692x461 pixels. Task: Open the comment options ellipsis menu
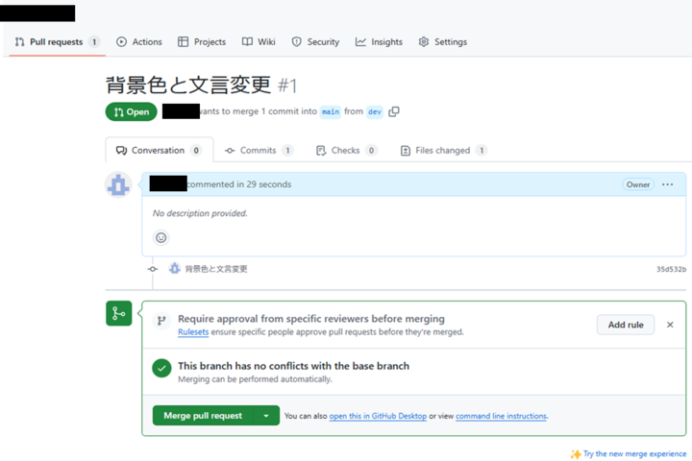click(668, 184)
